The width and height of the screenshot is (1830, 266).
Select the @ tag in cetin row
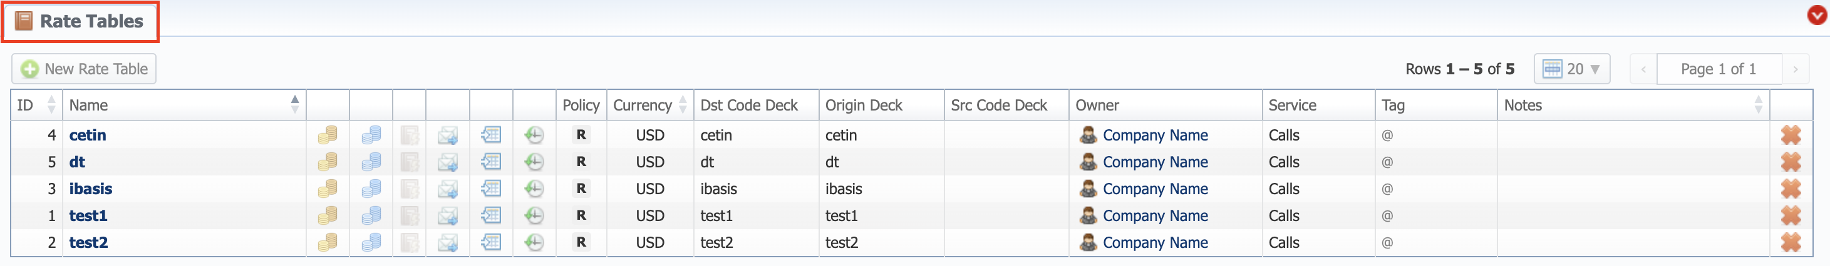click(1387, 134)
